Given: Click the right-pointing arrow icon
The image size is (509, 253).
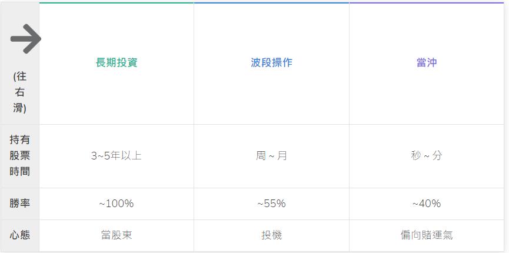Looking at the screenshot, I should [x=25, y=39].
